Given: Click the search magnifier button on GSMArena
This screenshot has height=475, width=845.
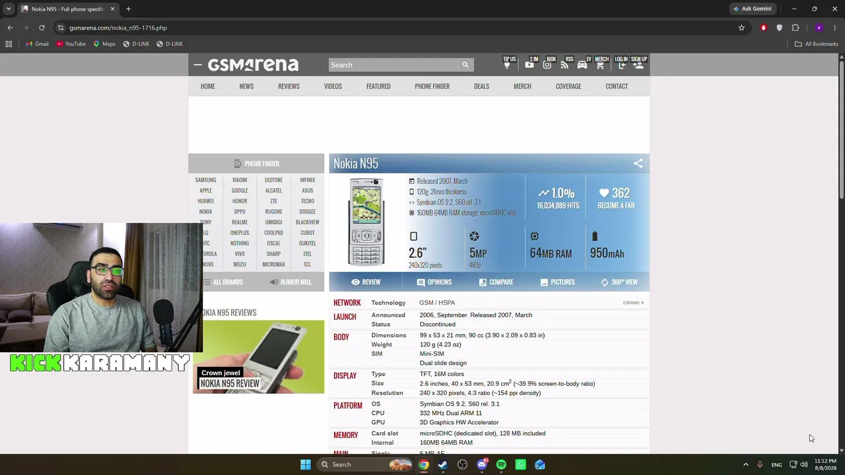Looking at the screenshot, I should (465, 65).
